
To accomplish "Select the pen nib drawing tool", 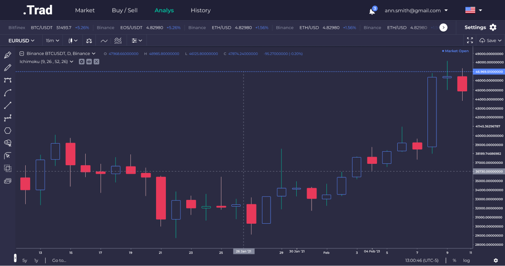I will pyautogui.click(x=8, y=55).
